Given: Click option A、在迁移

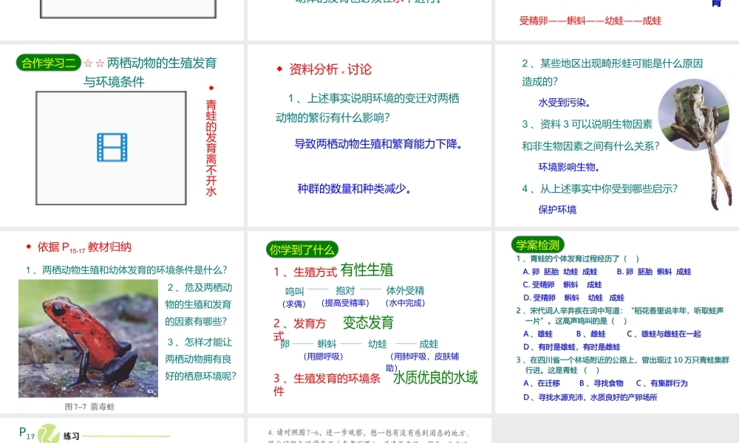Looking at the screenshot, I should click(x=542, y=383).
